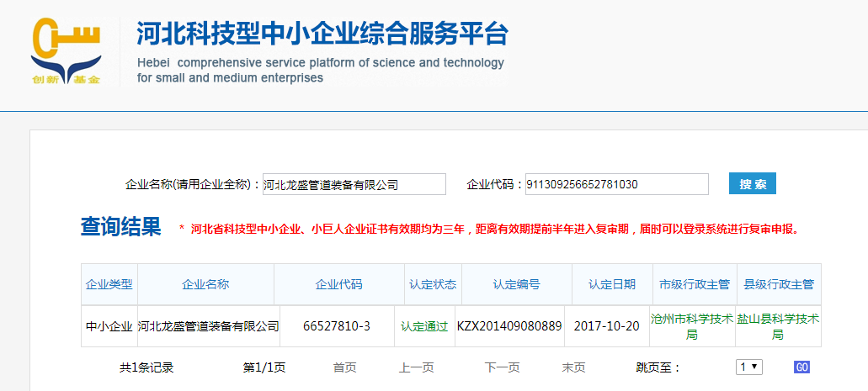
Task: Click the 认定通过 status text
Action: 424,326
